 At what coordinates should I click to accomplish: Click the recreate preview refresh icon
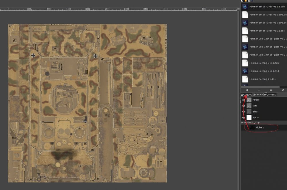click(283, 90)
